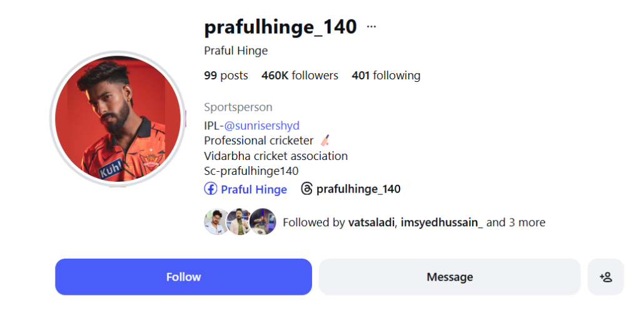
Task: View the 460K followers list
Action: pos(299,76)
